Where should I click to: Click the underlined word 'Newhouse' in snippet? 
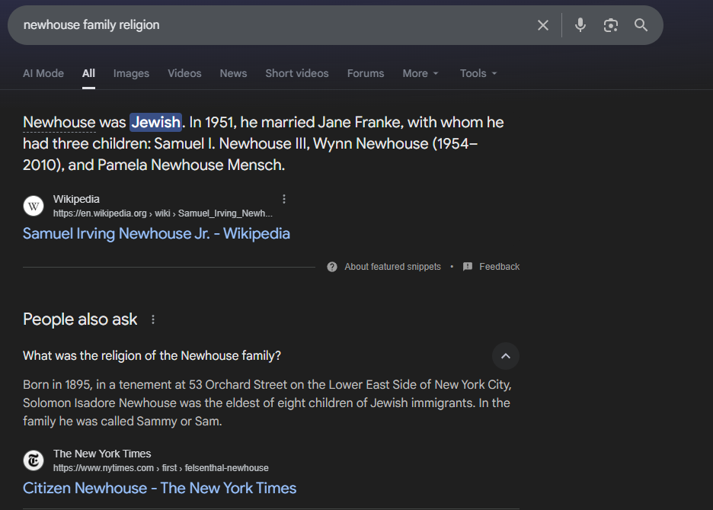pos(59,123)
